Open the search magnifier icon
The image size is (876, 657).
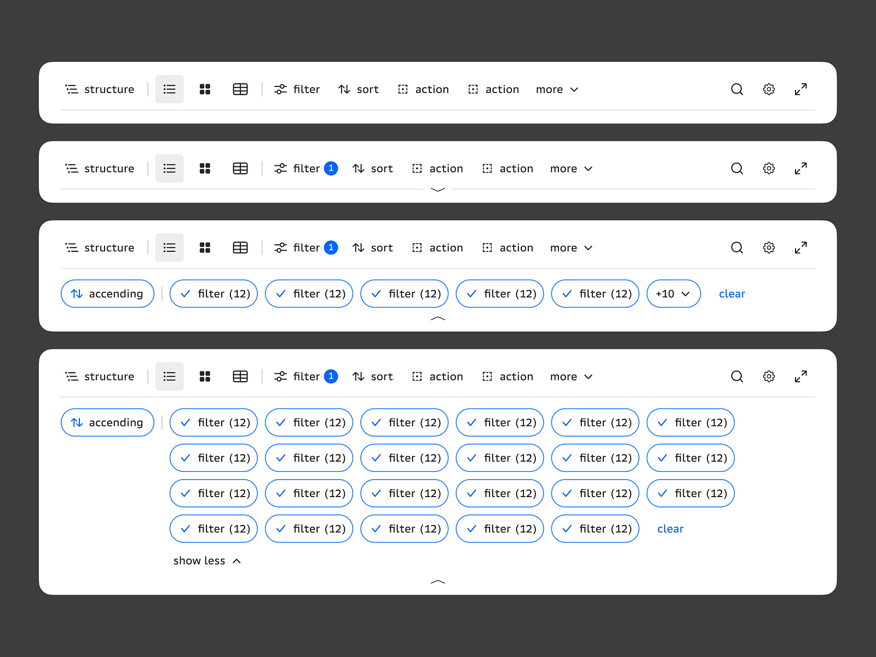coord(737,89)
